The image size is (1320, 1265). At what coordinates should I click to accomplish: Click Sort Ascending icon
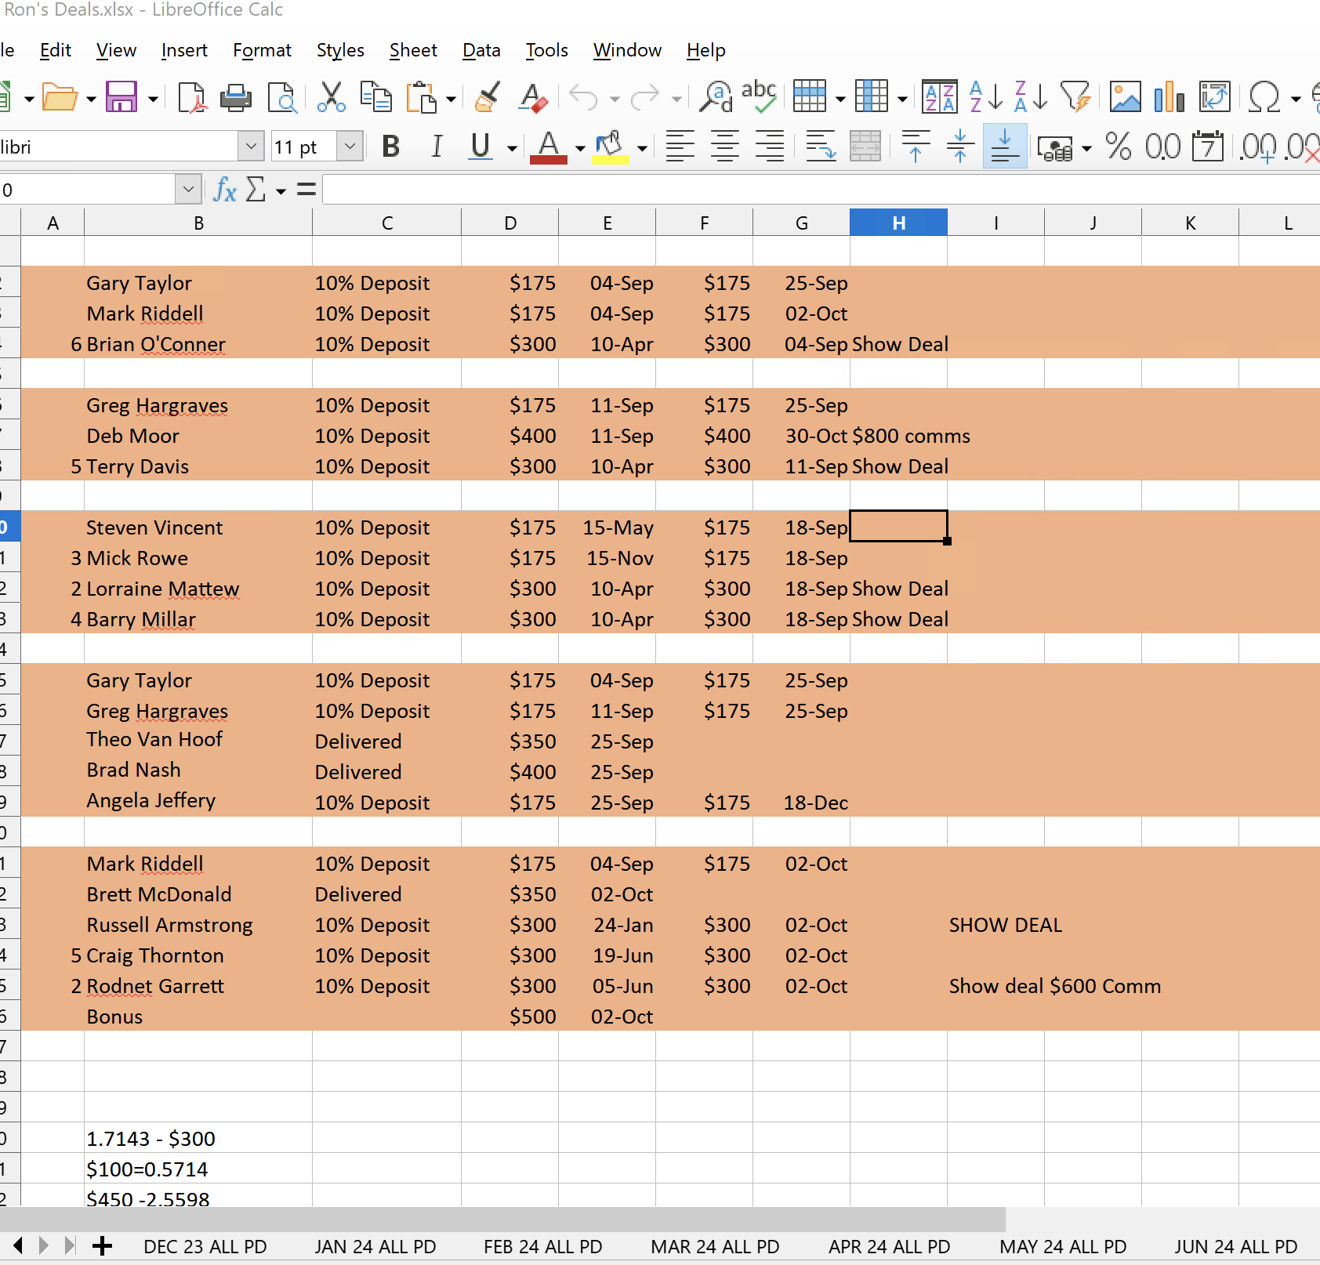tap(985, 97)
